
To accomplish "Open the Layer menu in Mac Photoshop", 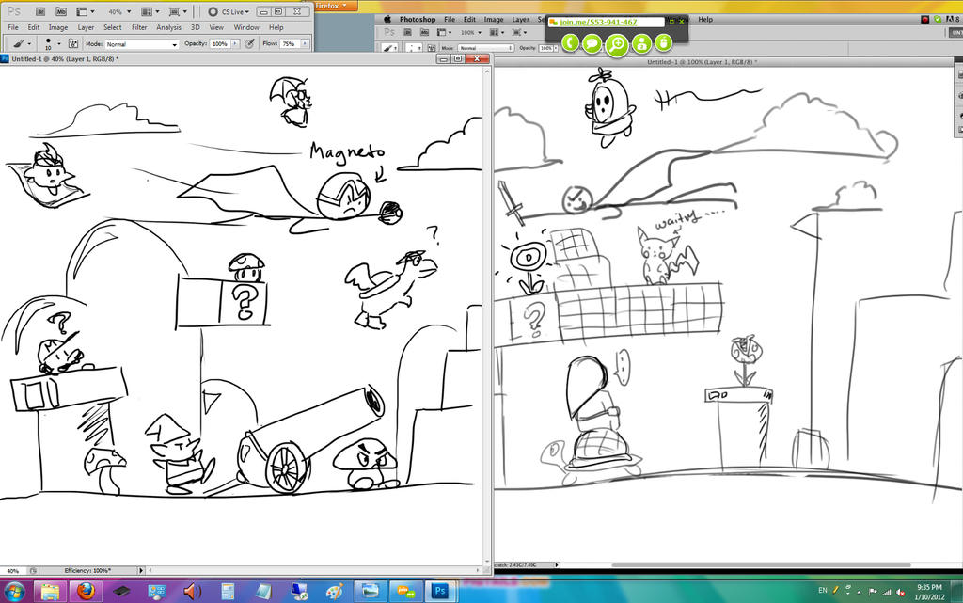I will pos(520,19).
